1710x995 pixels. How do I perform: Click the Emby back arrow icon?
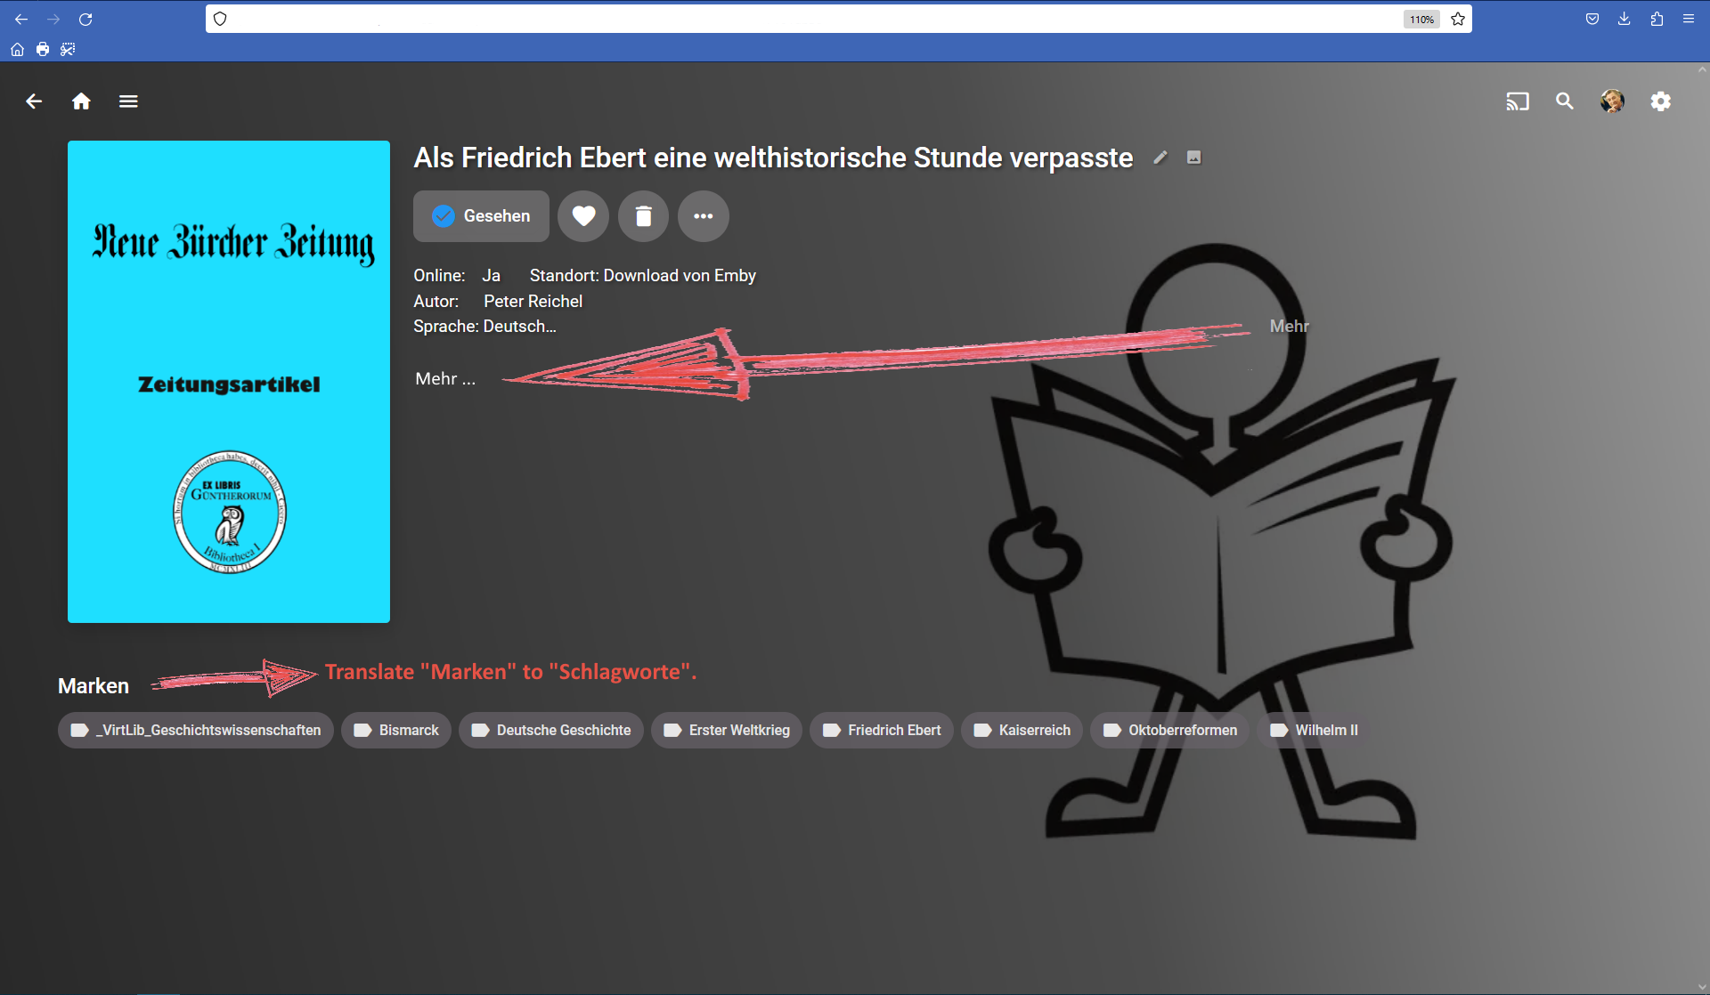click(34, 101)
